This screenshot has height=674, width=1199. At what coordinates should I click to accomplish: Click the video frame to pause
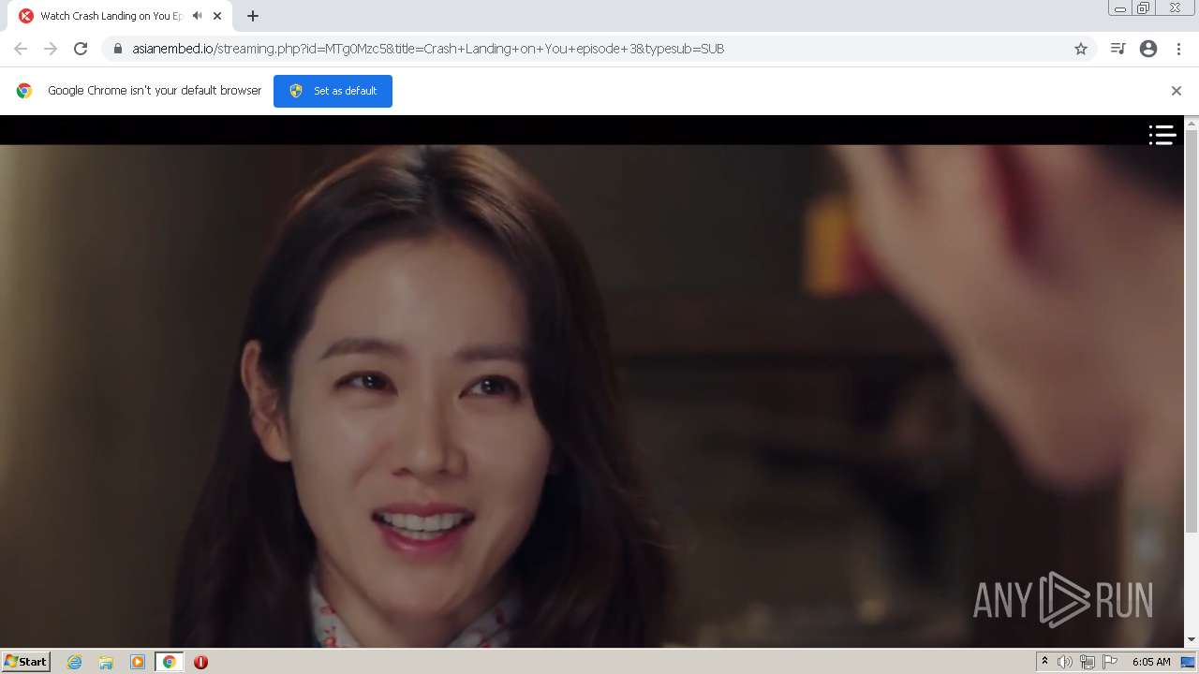point(592,395)
